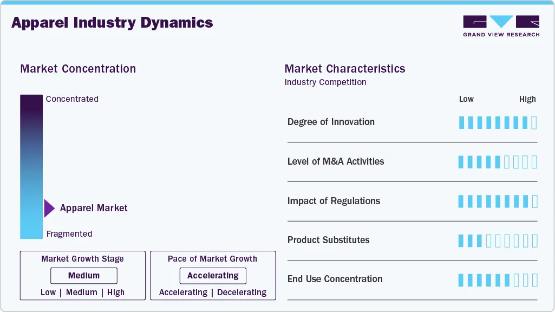The height and width of the screenshot is (312, 555).
Task: Click the Level of M&A Activities rating bars
Action: (498, 161)
